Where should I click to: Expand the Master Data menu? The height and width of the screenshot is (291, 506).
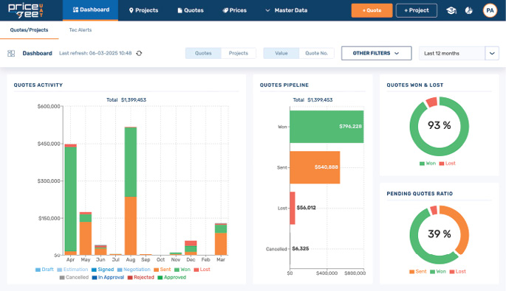pyautogui.click(x=286, y=10)
